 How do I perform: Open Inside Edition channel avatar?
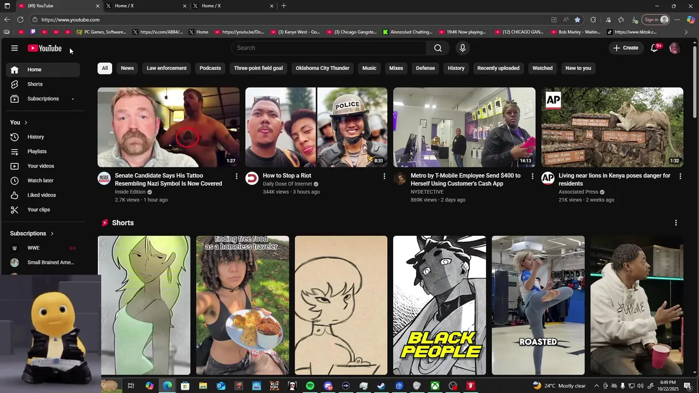pos(104,178)
